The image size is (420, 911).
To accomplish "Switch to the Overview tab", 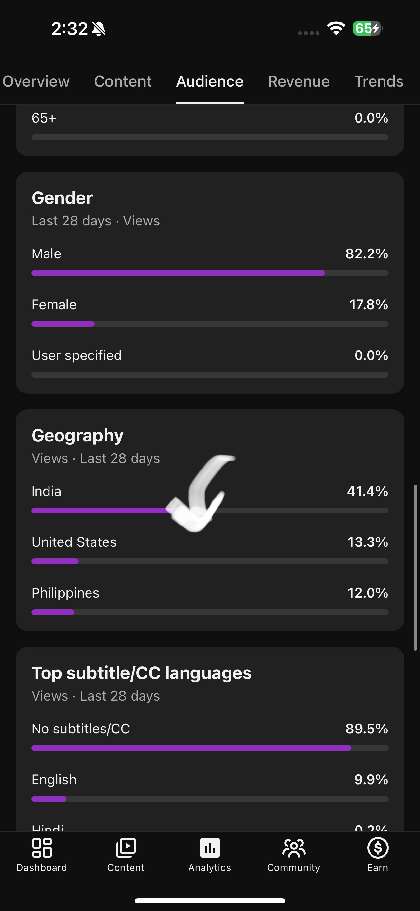I will tap(36, 81).
